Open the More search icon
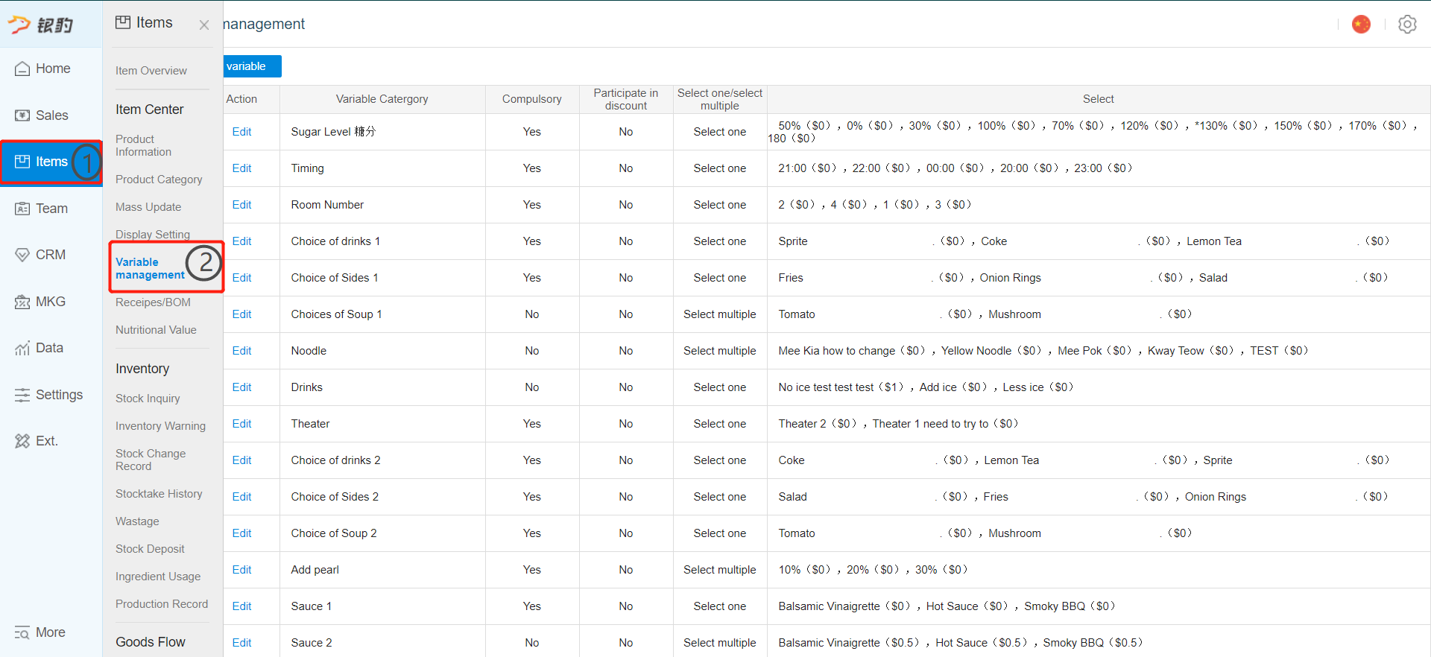This screenshot has height=657, width=1431. pyautogui.click(x=22, y=632)
